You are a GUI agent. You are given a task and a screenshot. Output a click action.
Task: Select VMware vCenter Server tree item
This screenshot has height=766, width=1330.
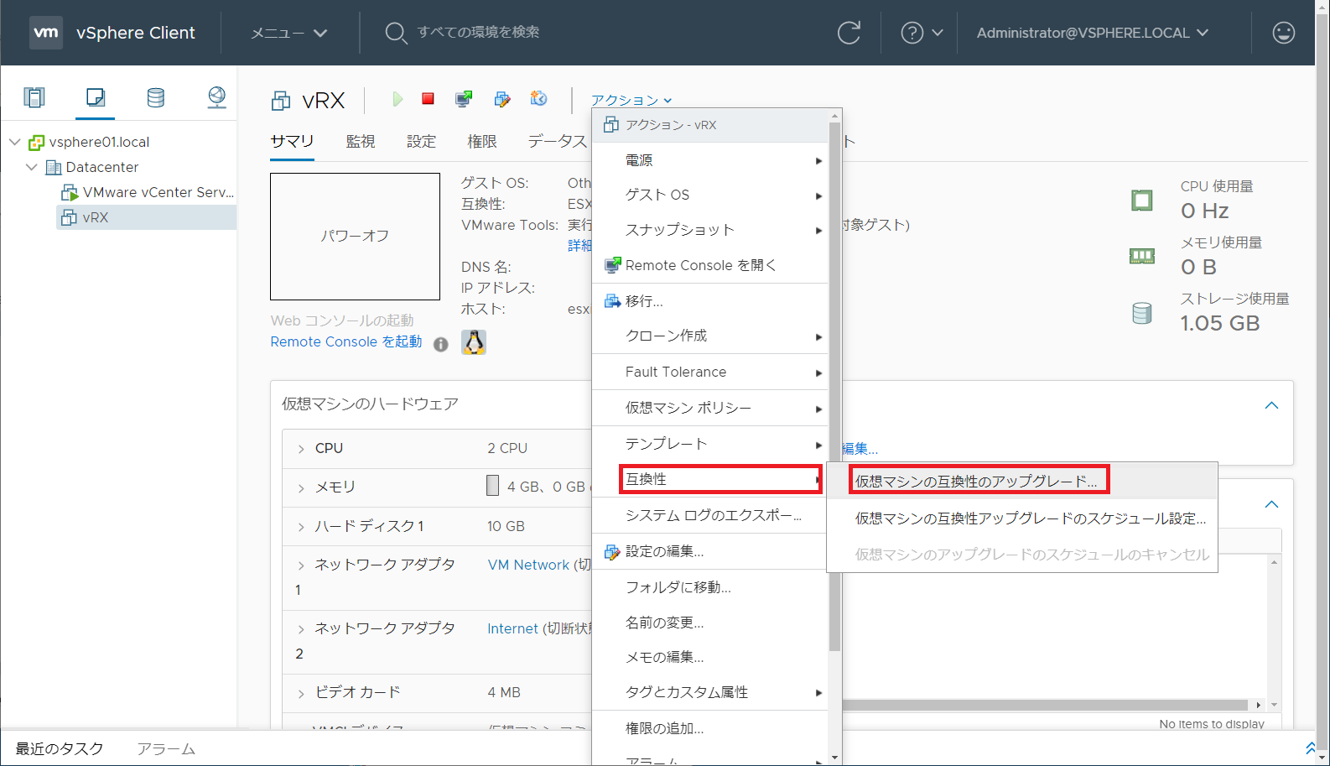(148, 192)
